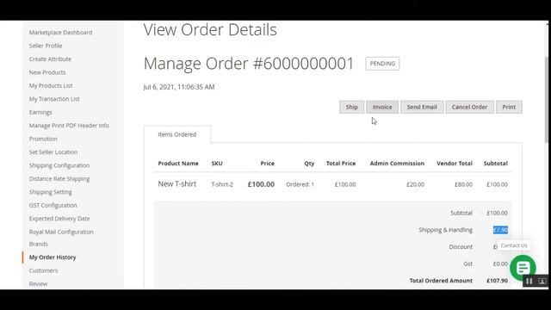This screenshot has width=551, height=310.
Task: Open Customers in sidebar
Action: pyautogui.click(x=44, y=270)
